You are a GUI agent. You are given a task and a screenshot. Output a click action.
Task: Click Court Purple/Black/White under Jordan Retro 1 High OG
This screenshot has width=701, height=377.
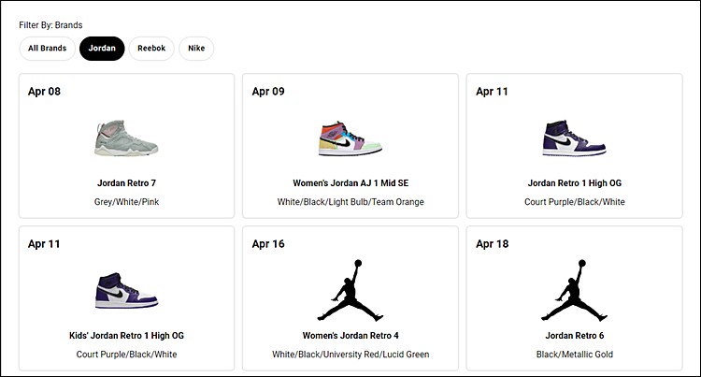coord(575,202)
